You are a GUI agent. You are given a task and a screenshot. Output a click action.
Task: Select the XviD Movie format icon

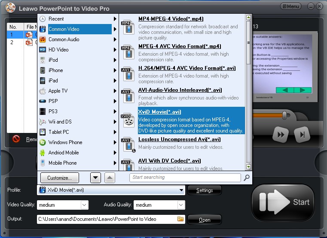point(128,121)
